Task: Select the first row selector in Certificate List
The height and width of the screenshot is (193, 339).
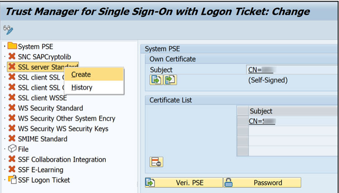Action: pyautogui.click(x=243, y=121)
